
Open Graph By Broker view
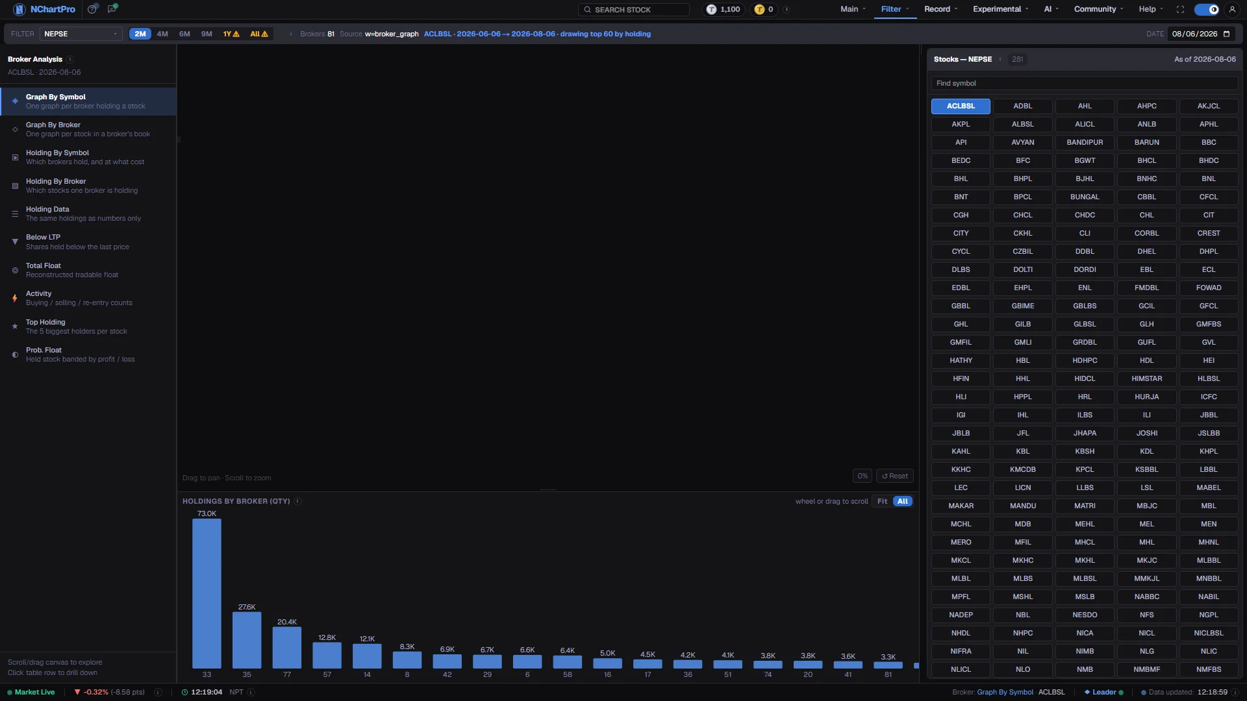88,129
